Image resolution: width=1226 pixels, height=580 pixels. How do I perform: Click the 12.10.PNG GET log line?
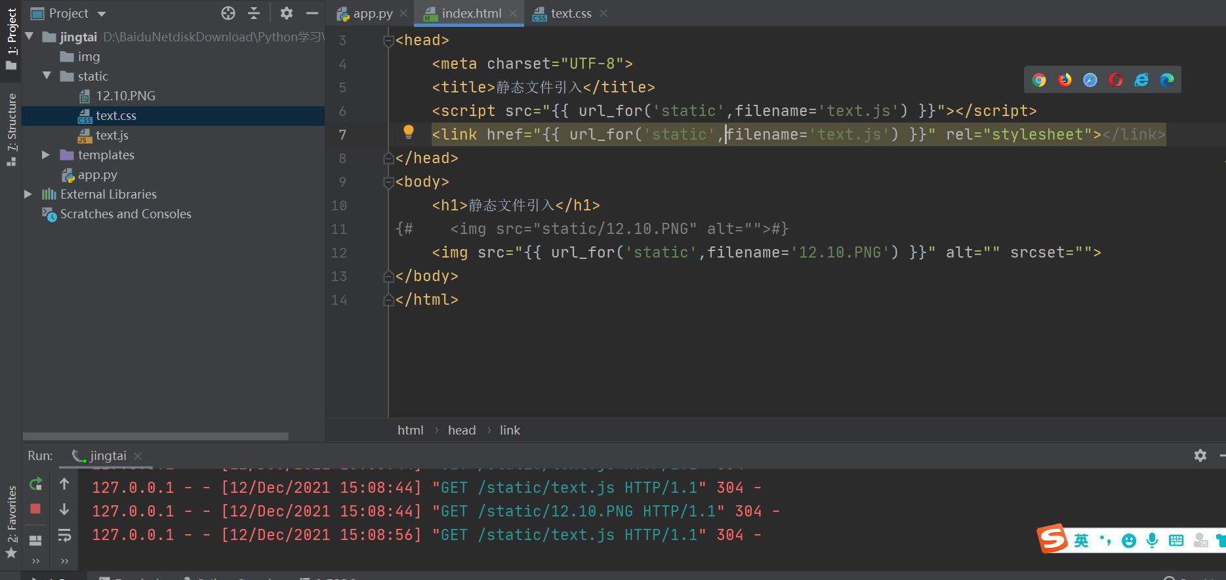[436, 511]
